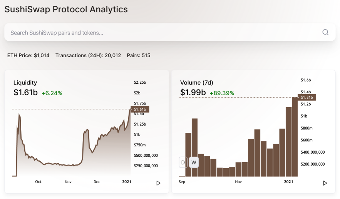Click the +89.39% volume change label

(222, 93)
